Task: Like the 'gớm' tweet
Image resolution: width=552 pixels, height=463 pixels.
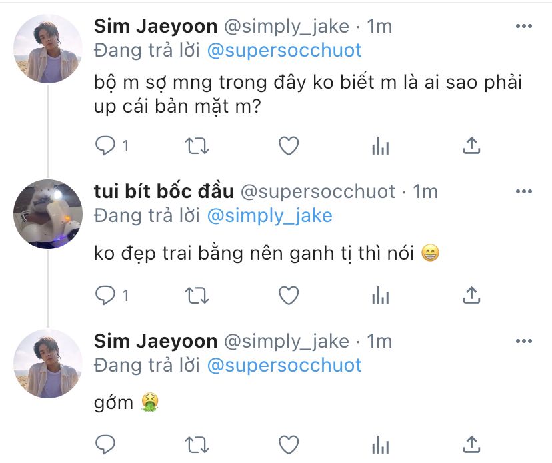Action: pos(288,444)
